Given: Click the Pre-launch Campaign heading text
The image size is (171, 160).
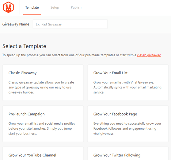Looking at the screenshot, I should click(x=26, y=114).
